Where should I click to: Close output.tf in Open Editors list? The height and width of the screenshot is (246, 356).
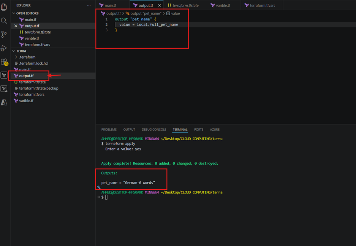[x=16, y=26]
